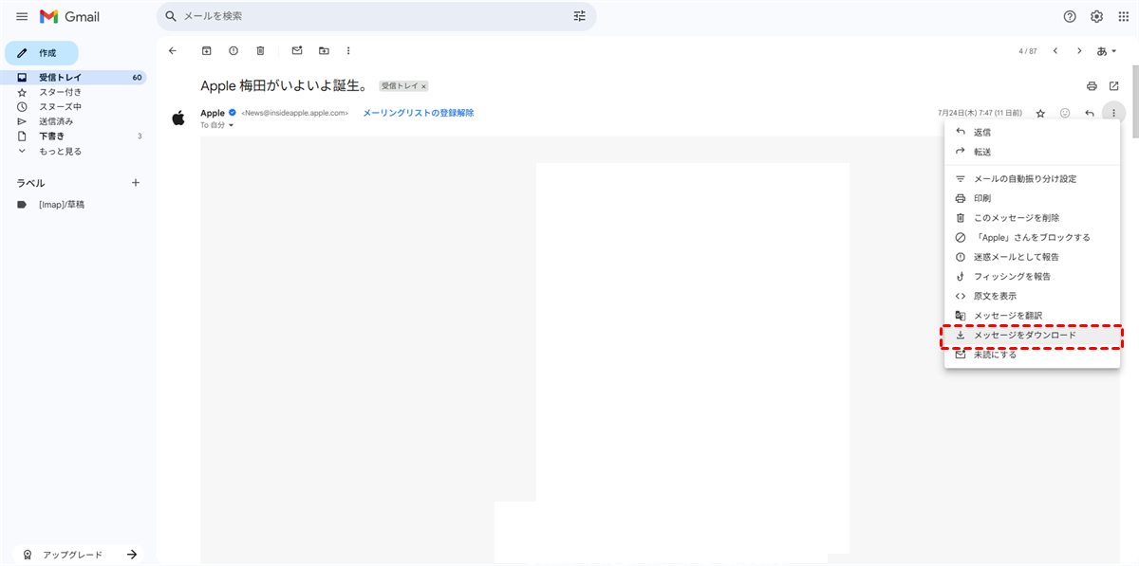Screen dimensions: 1139x566
Task: Select 転送 in the menu
Action: pyautogui.click(x=1032, y=152)
